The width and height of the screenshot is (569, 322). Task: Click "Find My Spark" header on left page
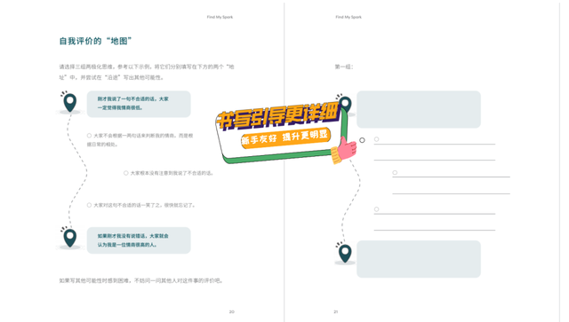pyautogui.click(x=220, y=17)
